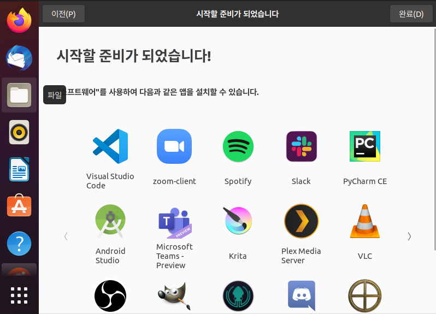Open the gold crossed-circle app icon
Screen dimensions: 436x314
tap(365, 296)
